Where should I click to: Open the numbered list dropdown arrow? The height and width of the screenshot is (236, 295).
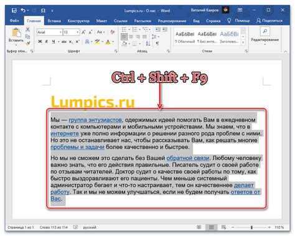(x=139, y=30)
